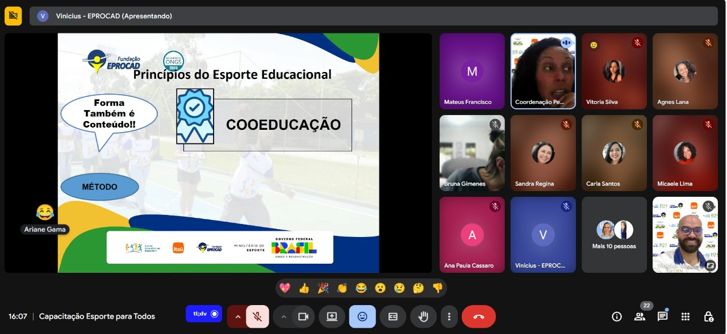Open more options three-dot menu
This screenshot has width=727, height=334.
(x=449, y=316)
